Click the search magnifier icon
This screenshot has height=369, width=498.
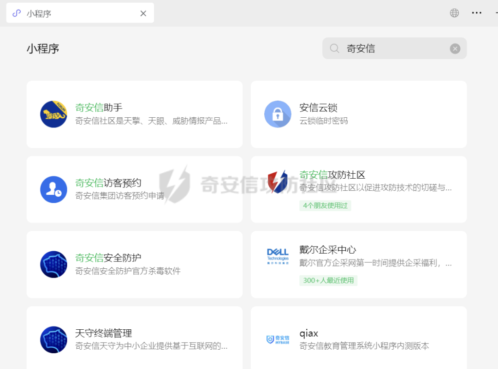pyautogui.click(x=334, y=48)
